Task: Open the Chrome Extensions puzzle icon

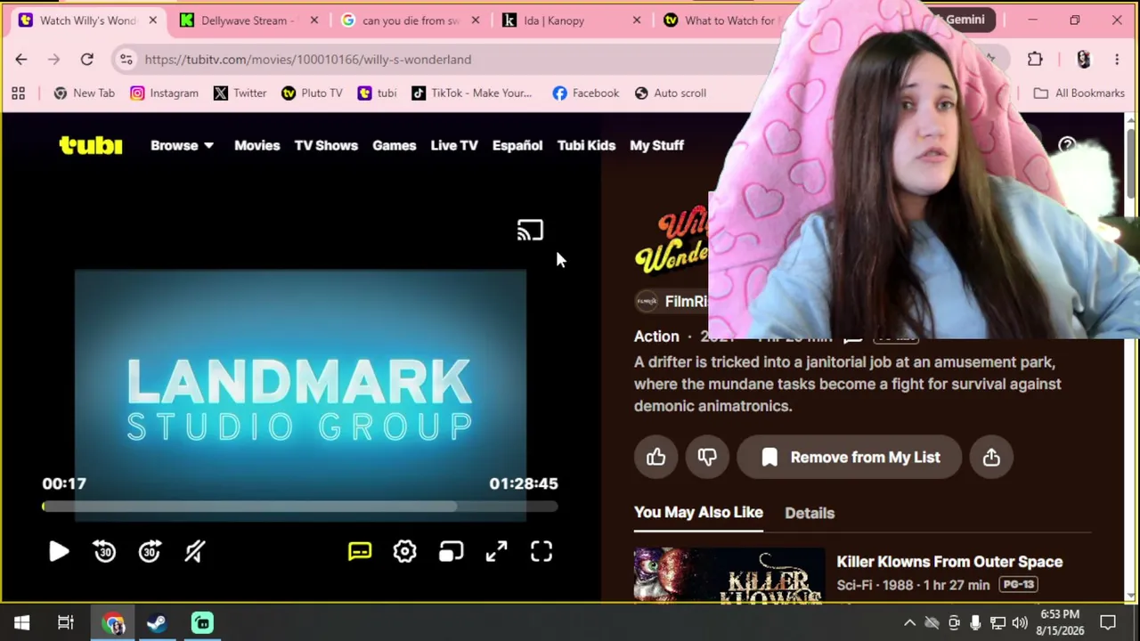Action: [x=1035, y=60]
